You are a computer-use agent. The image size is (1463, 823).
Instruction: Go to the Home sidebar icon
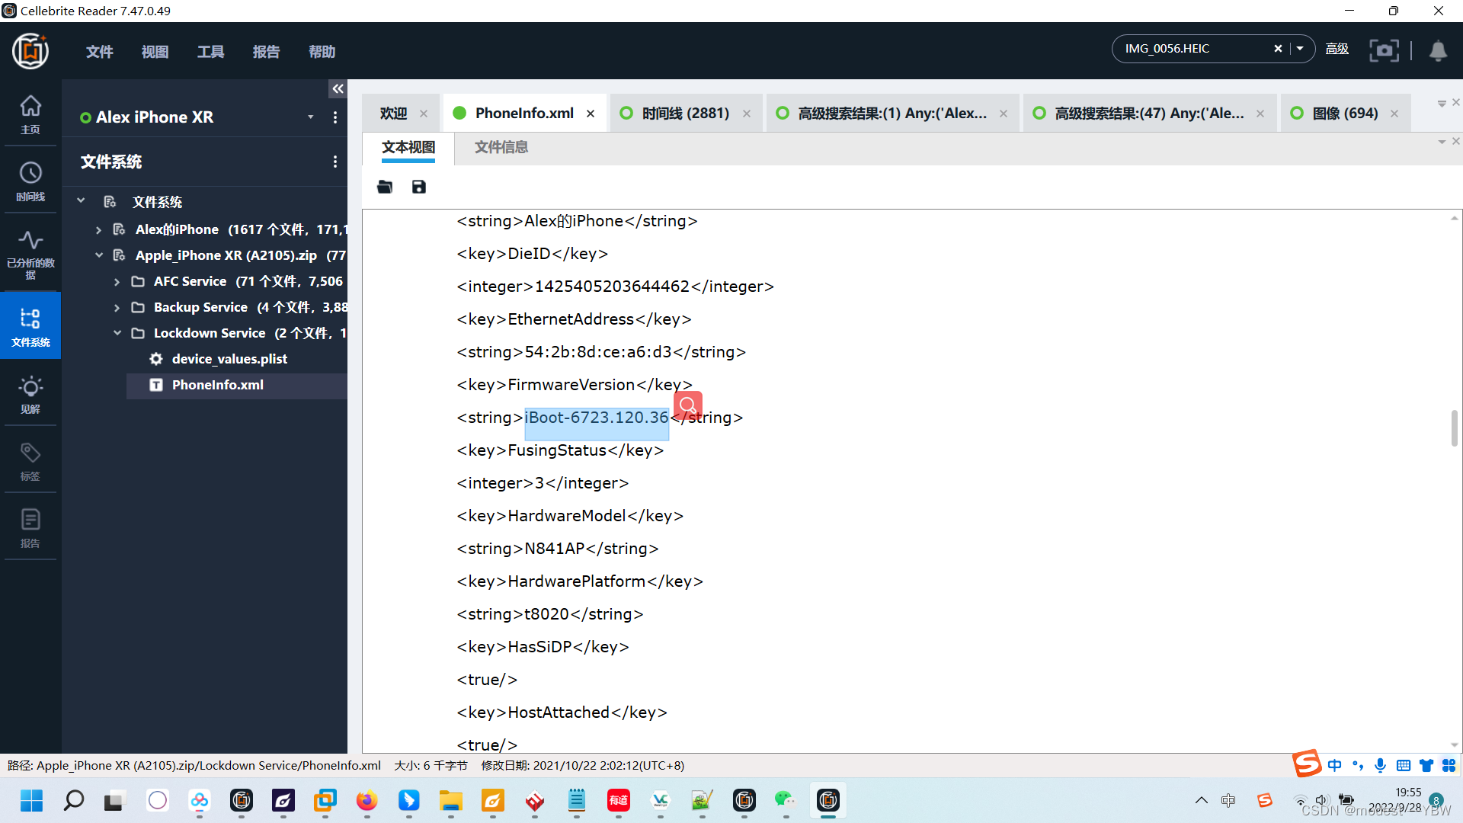(30, 114)
